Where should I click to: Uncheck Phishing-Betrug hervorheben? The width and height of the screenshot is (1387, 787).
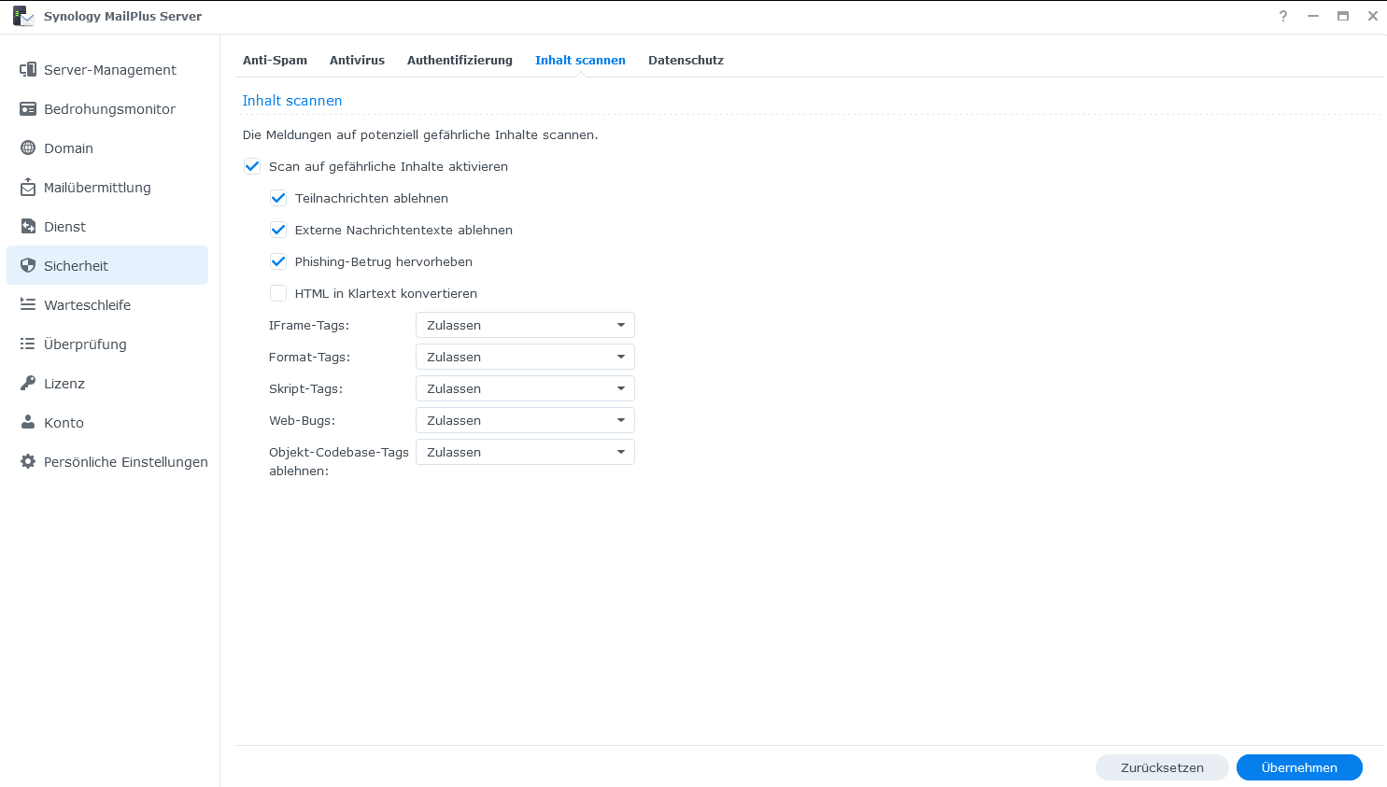click(x=278, y=262)
